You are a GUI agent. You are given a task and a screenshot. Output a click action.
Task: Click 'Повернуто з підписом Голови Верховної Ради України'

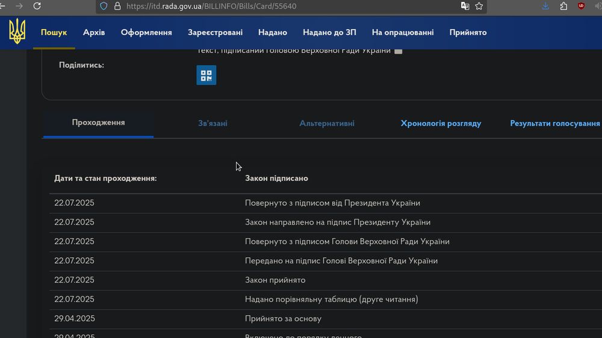[347, 242]
